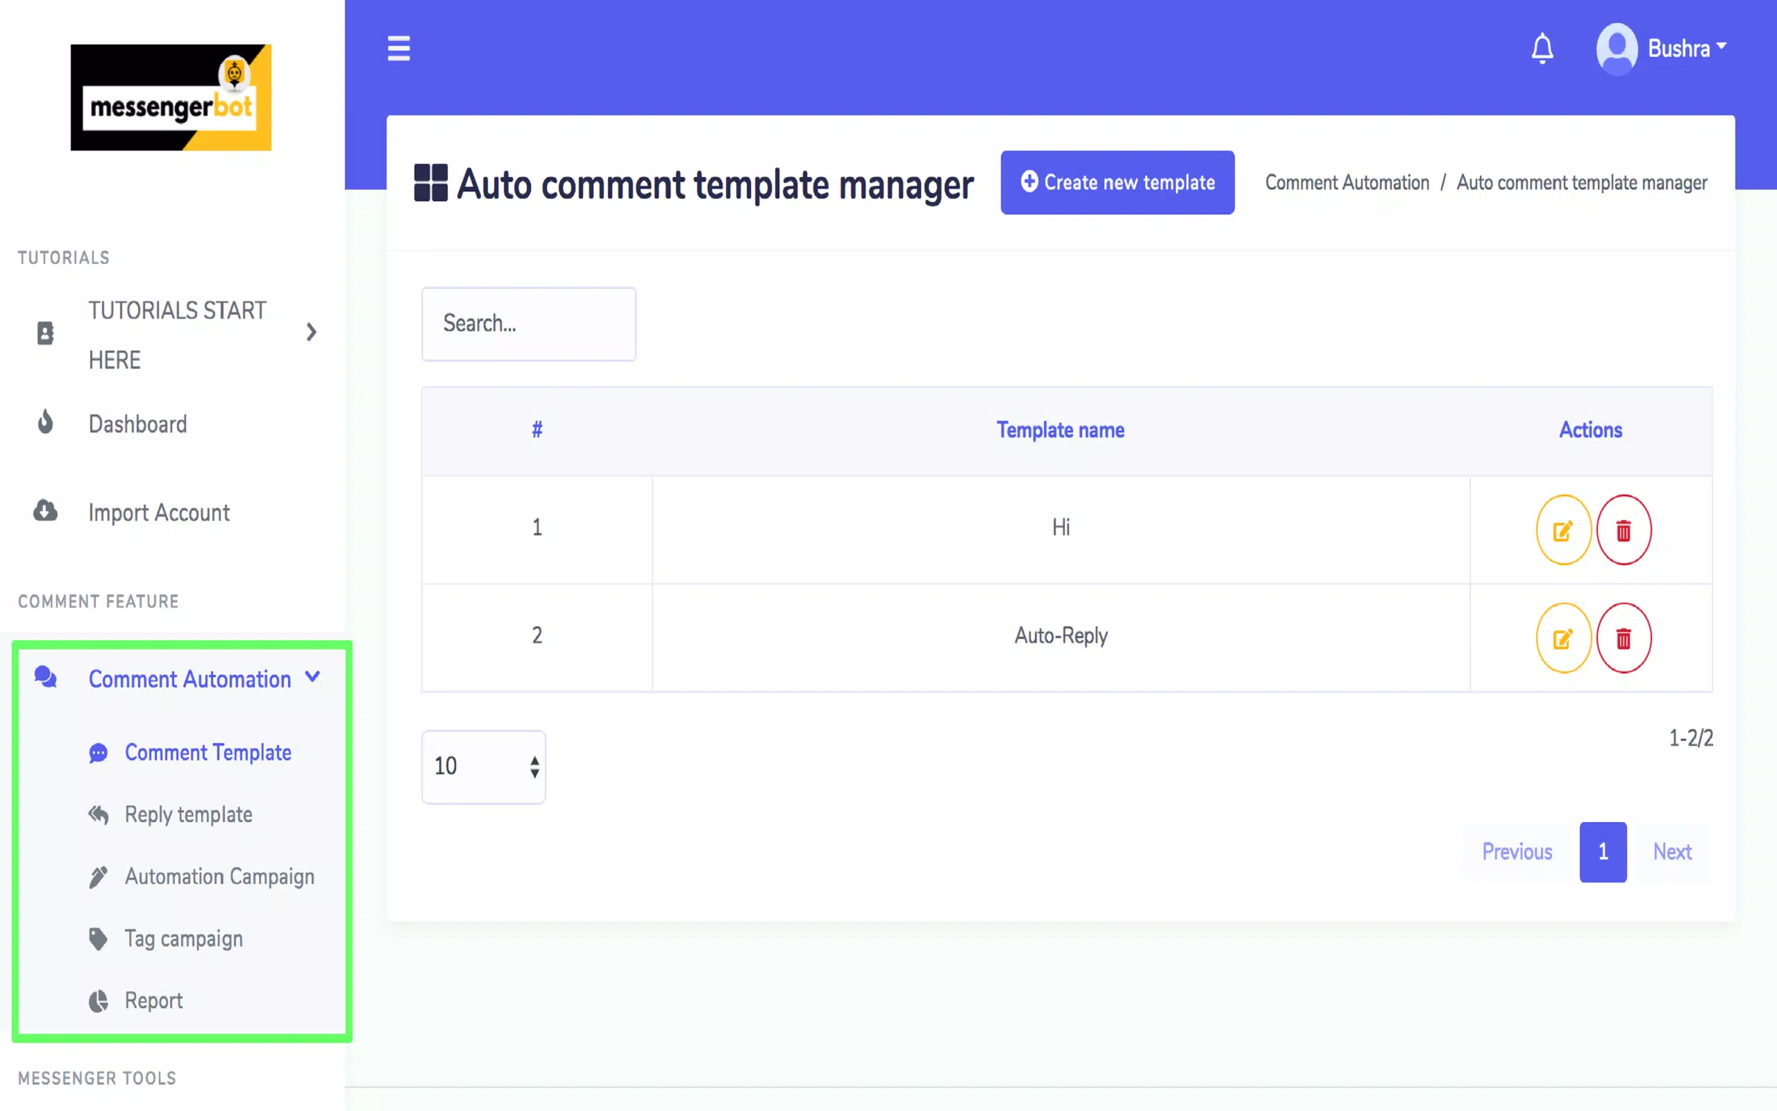Viewport: 1777px width, 1111px height.
Task: Edit the Auto-Reply template
Action: 1563,638
